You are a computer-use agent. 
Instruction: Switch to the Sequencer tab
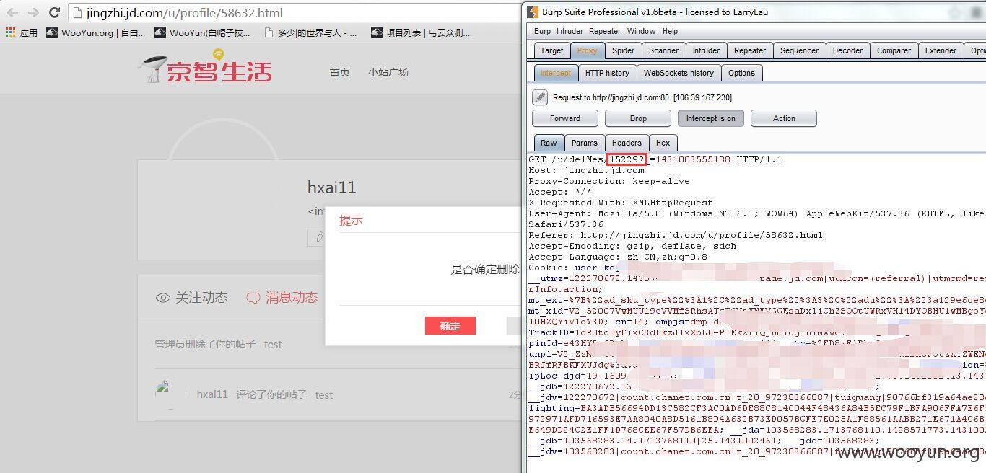click(799, 50)
